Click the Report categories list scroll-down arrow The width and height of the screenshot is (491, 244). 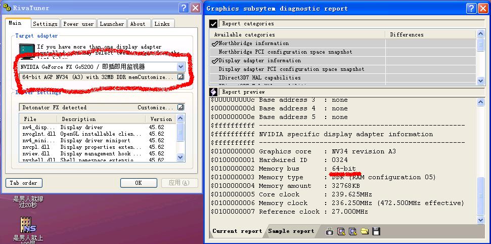pos(481,80)
